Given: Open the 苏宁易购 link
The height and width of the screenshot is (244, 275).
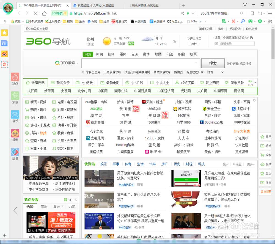Looking at the screenshot, I should point(182,109).
